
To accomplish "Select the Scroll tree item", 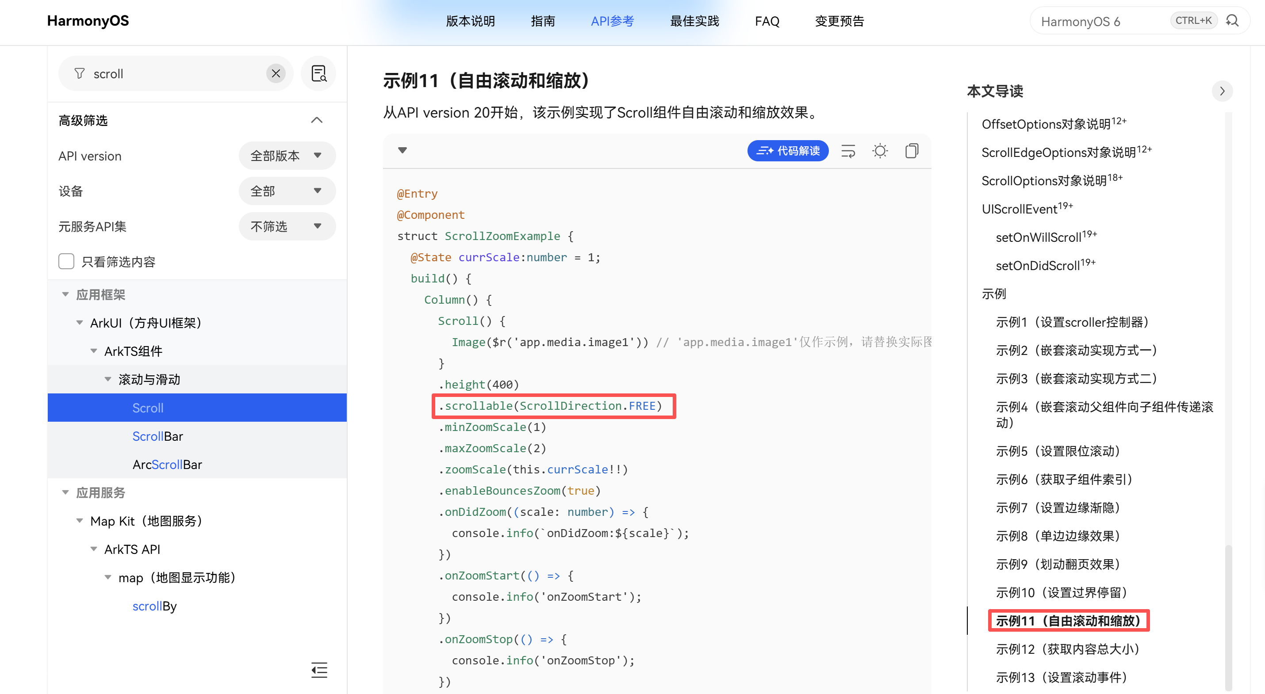I will coord(197,408).
